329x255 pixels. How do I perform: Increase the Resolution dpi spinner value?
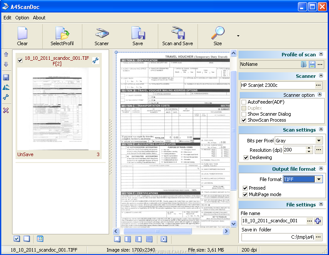[309, 148]
